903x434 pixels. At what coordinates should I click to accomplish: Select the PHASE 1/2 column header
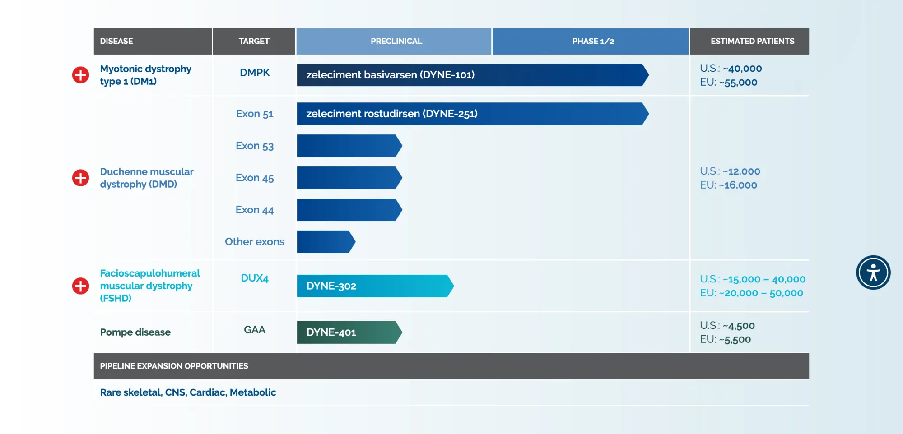(590, 41)
